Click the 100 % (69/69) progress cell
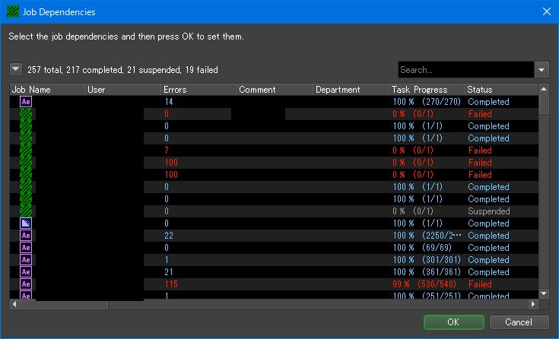The height and width of the screenshot is (339, 559). (x=422, y=247)
